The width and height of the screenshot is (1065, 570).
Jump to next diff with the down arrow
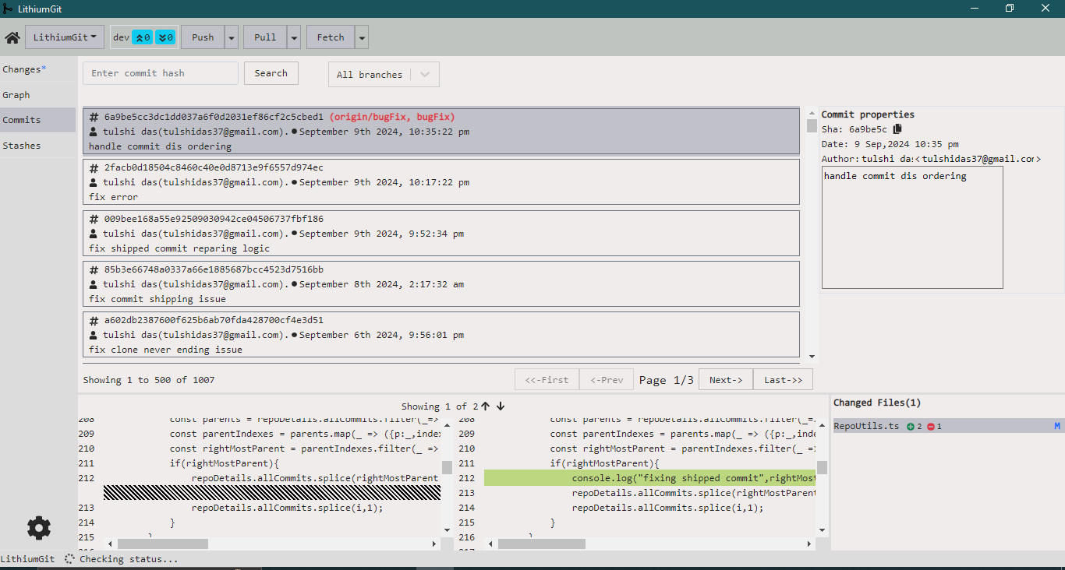click(501, 406)
